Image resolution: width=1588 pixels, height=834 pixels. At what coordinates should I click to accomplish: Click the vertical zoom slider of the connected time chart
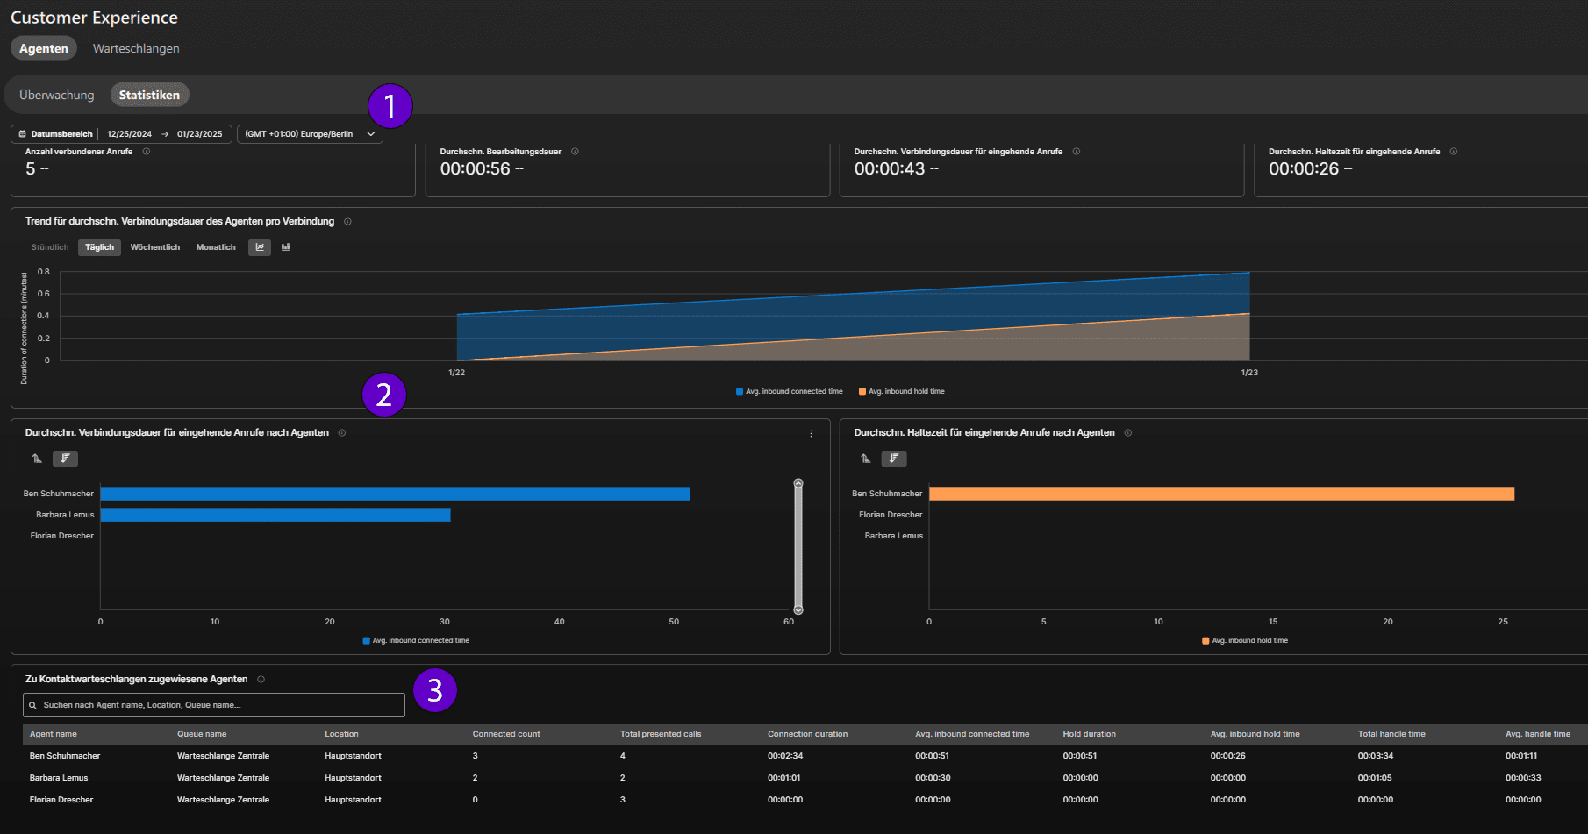coord(798,546)
